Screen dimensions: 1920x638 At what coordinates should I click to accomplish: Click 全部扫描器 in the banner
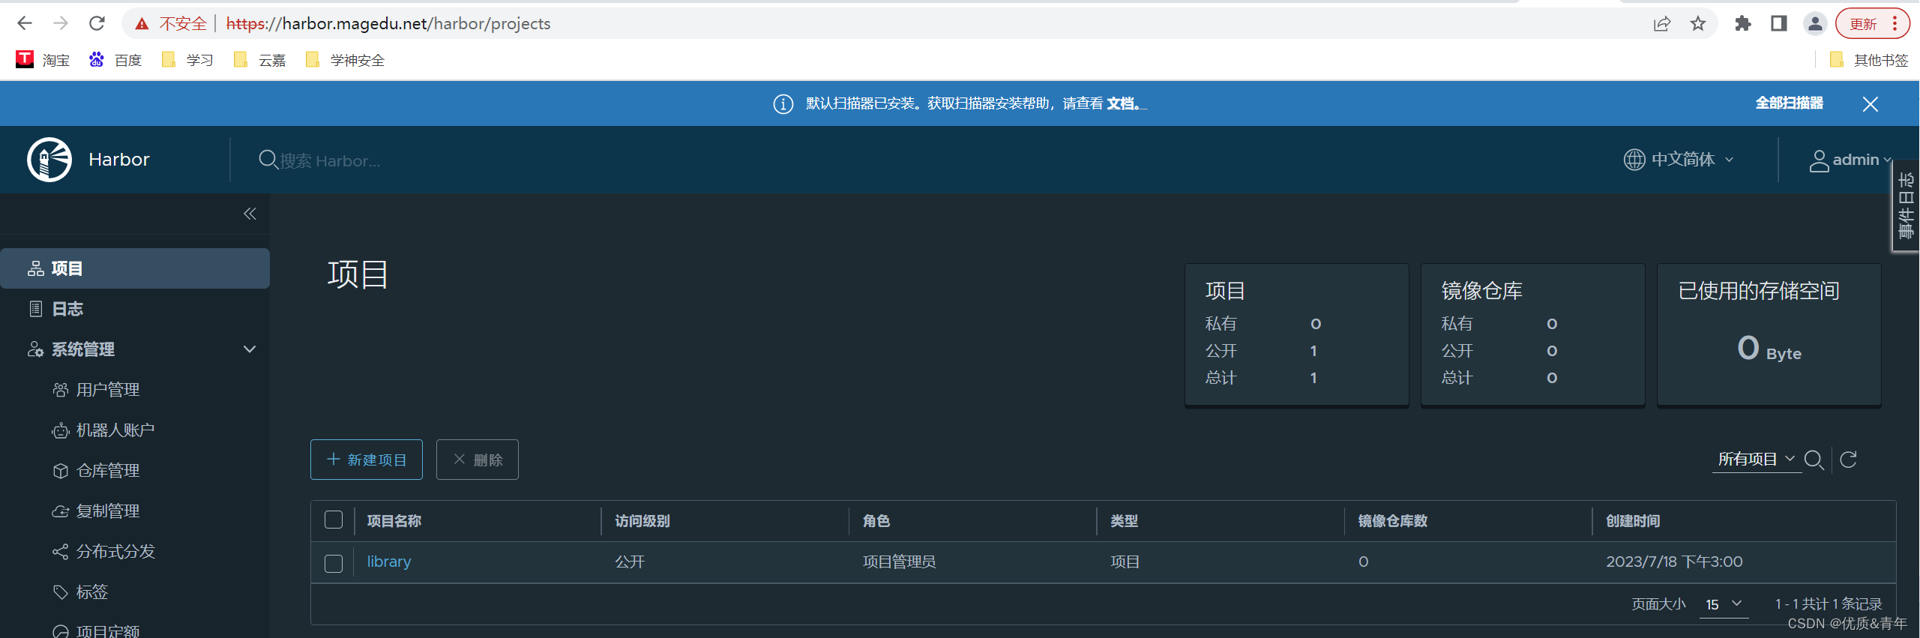tap(1790, 103)
